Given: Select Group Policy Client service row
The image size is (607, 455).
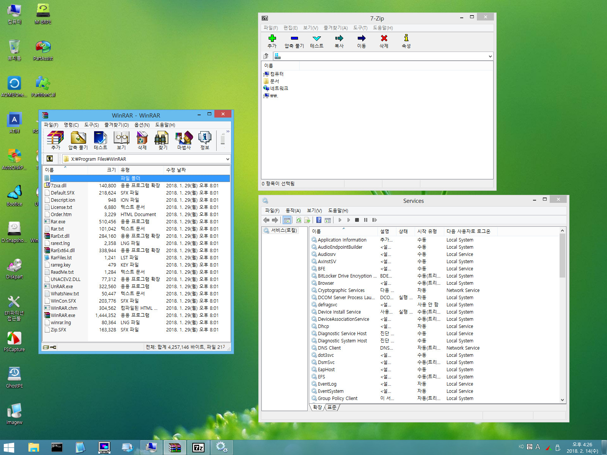Looking at the screenshot, I should click(435, 399).
